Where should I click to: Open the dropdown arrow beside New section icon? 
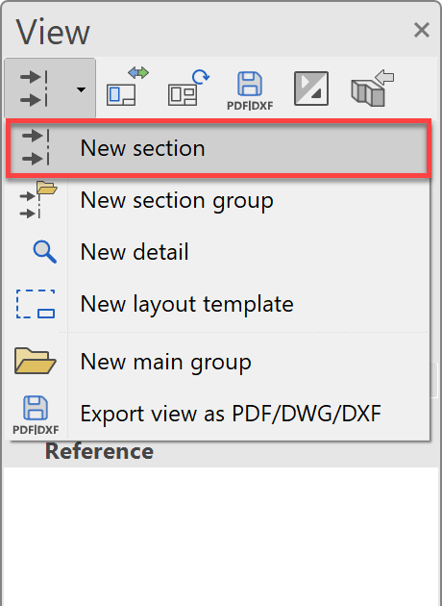click(81, 90)
